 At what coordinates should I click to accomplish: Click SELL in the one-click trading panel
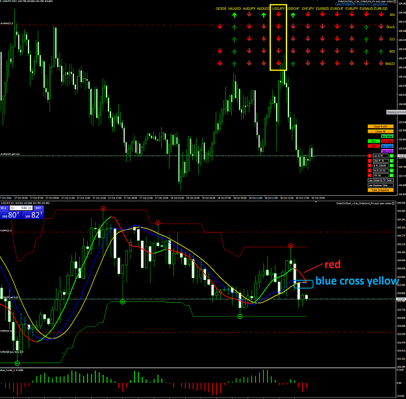coord(4,208)
